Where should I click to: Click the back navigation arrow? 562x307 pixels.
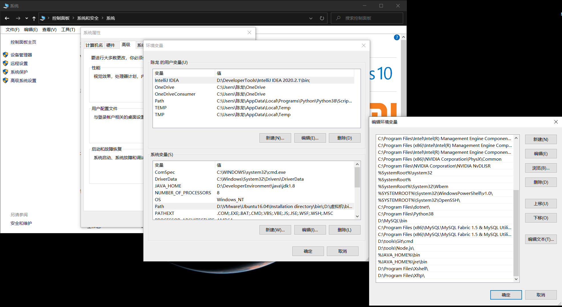[7, 18]
